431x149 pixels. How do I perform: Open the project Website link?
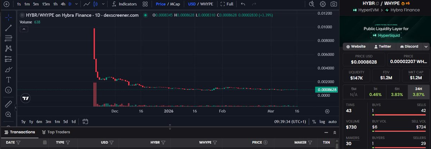pyautogui.click(x=356, y=47)
